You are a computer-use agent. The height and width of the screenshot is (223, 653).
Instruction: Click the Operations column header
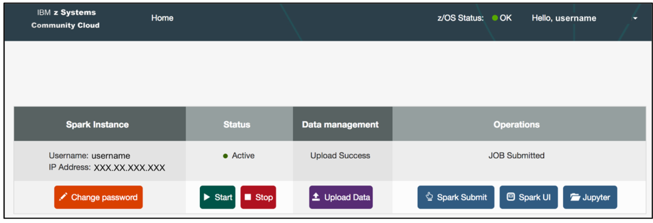pyautogui.click(x=519, y=124)
